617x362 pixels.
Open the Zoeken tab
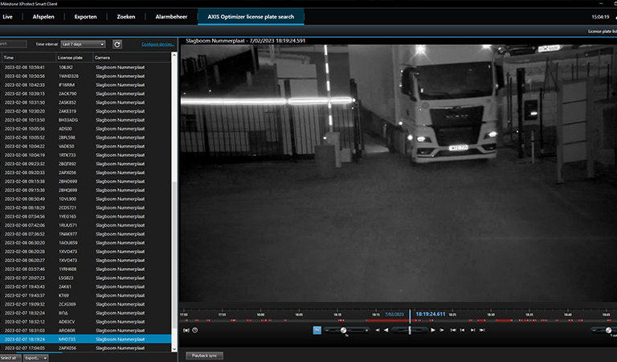coord(128,16)
